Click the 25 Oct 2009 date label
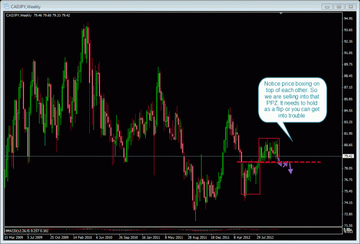Image resolution: width=360 pixels, height=244 pixels. 59,237
